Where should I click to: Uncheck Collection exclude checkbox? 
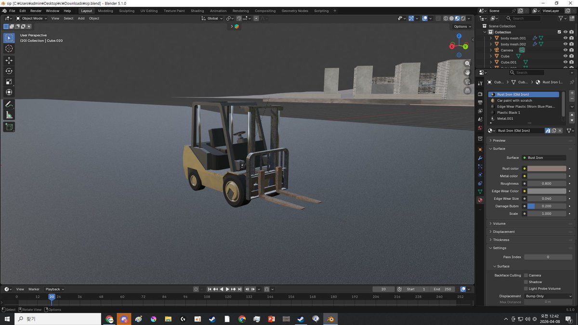pyautogui.click(x=559, y=32)
